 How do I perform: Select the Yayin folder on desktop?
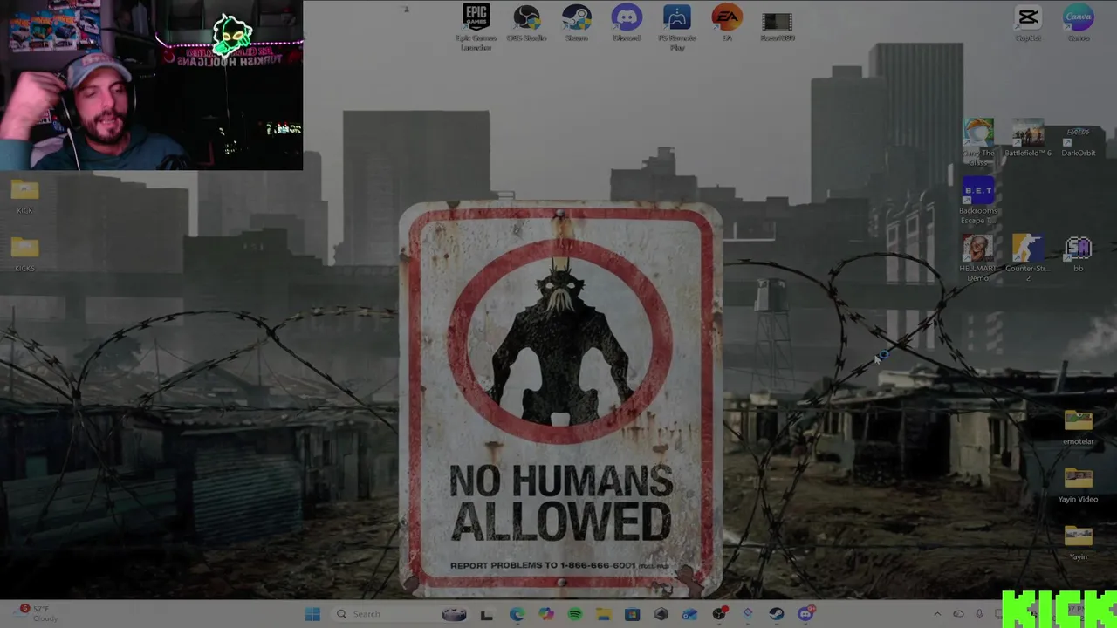[1079, 543]
